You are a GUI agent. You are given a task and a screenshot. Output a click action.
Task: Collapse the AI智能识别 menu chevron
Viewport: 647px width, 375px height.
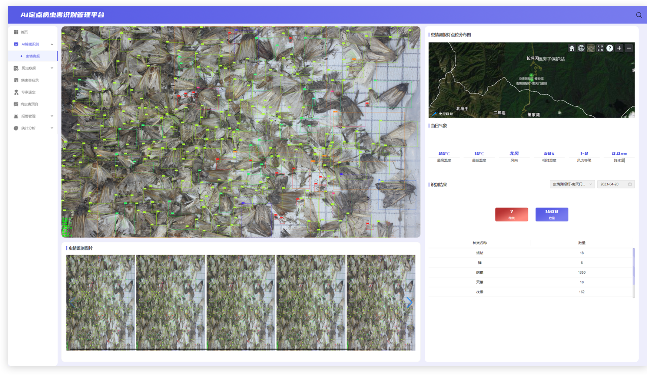point(52,44)
